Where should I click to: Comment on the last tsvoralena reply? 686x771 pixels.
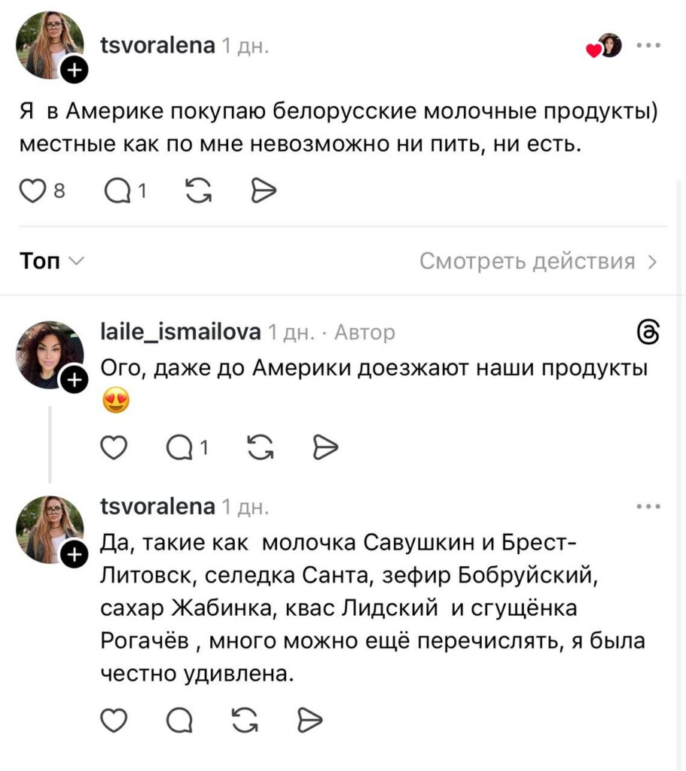179,721
